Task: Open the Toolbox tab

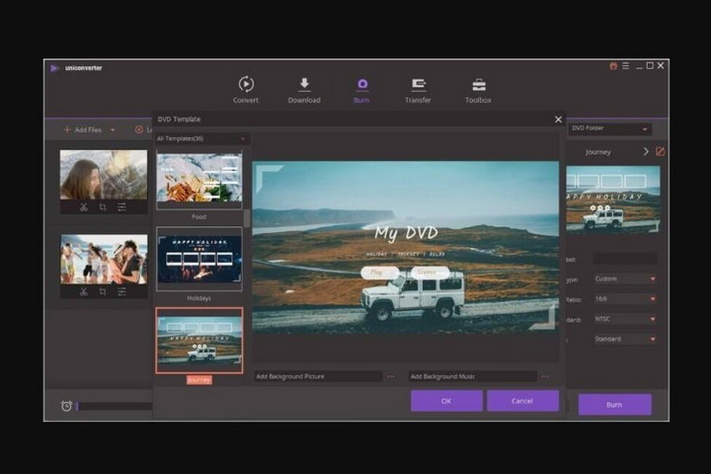Action: click(478, 90)
